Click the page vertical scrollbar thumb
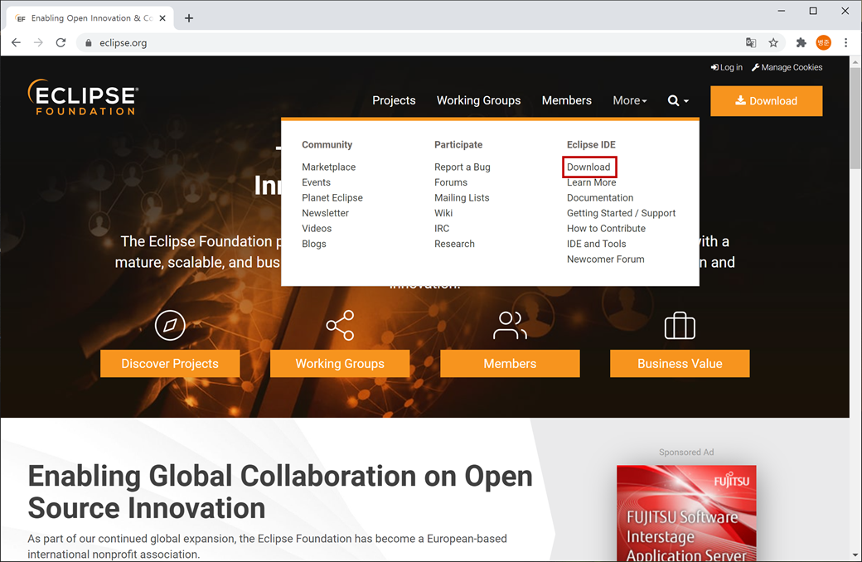This screenshot has width=862, height=562. [855, 117]
